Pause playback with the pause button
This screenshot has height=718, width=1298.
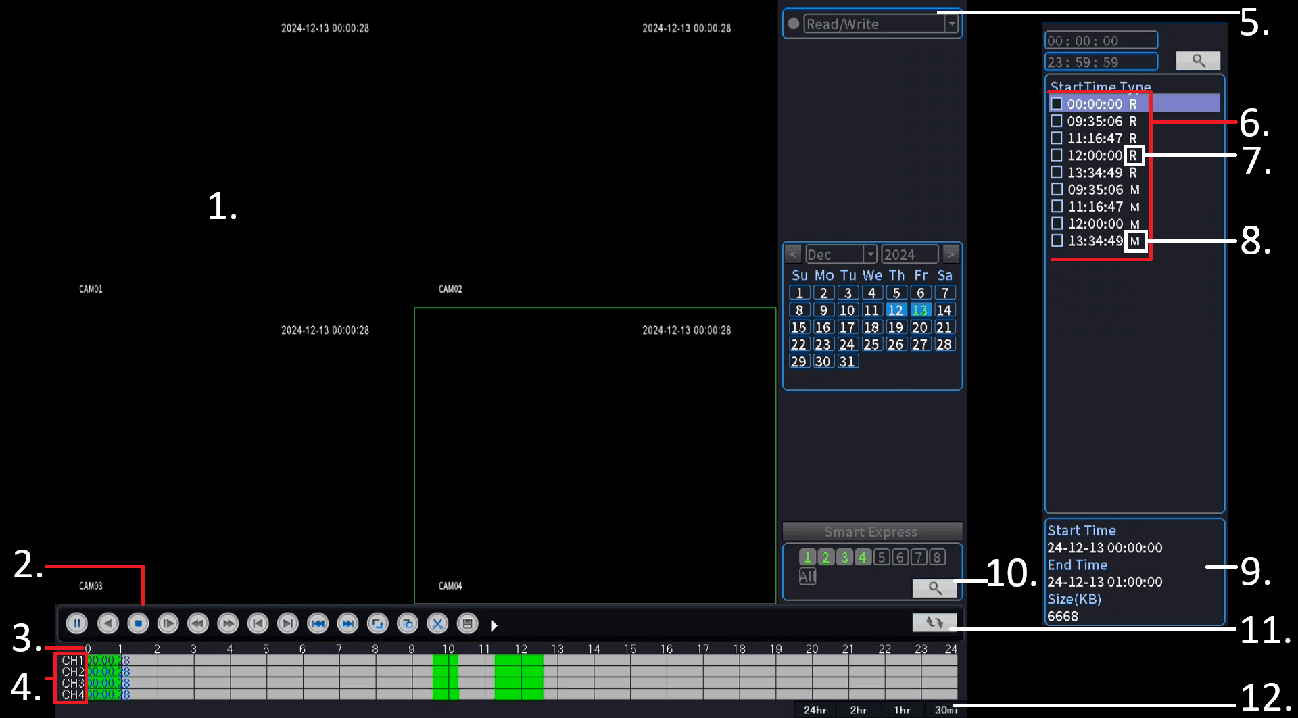pyautogui.click(x=77, y=623)
